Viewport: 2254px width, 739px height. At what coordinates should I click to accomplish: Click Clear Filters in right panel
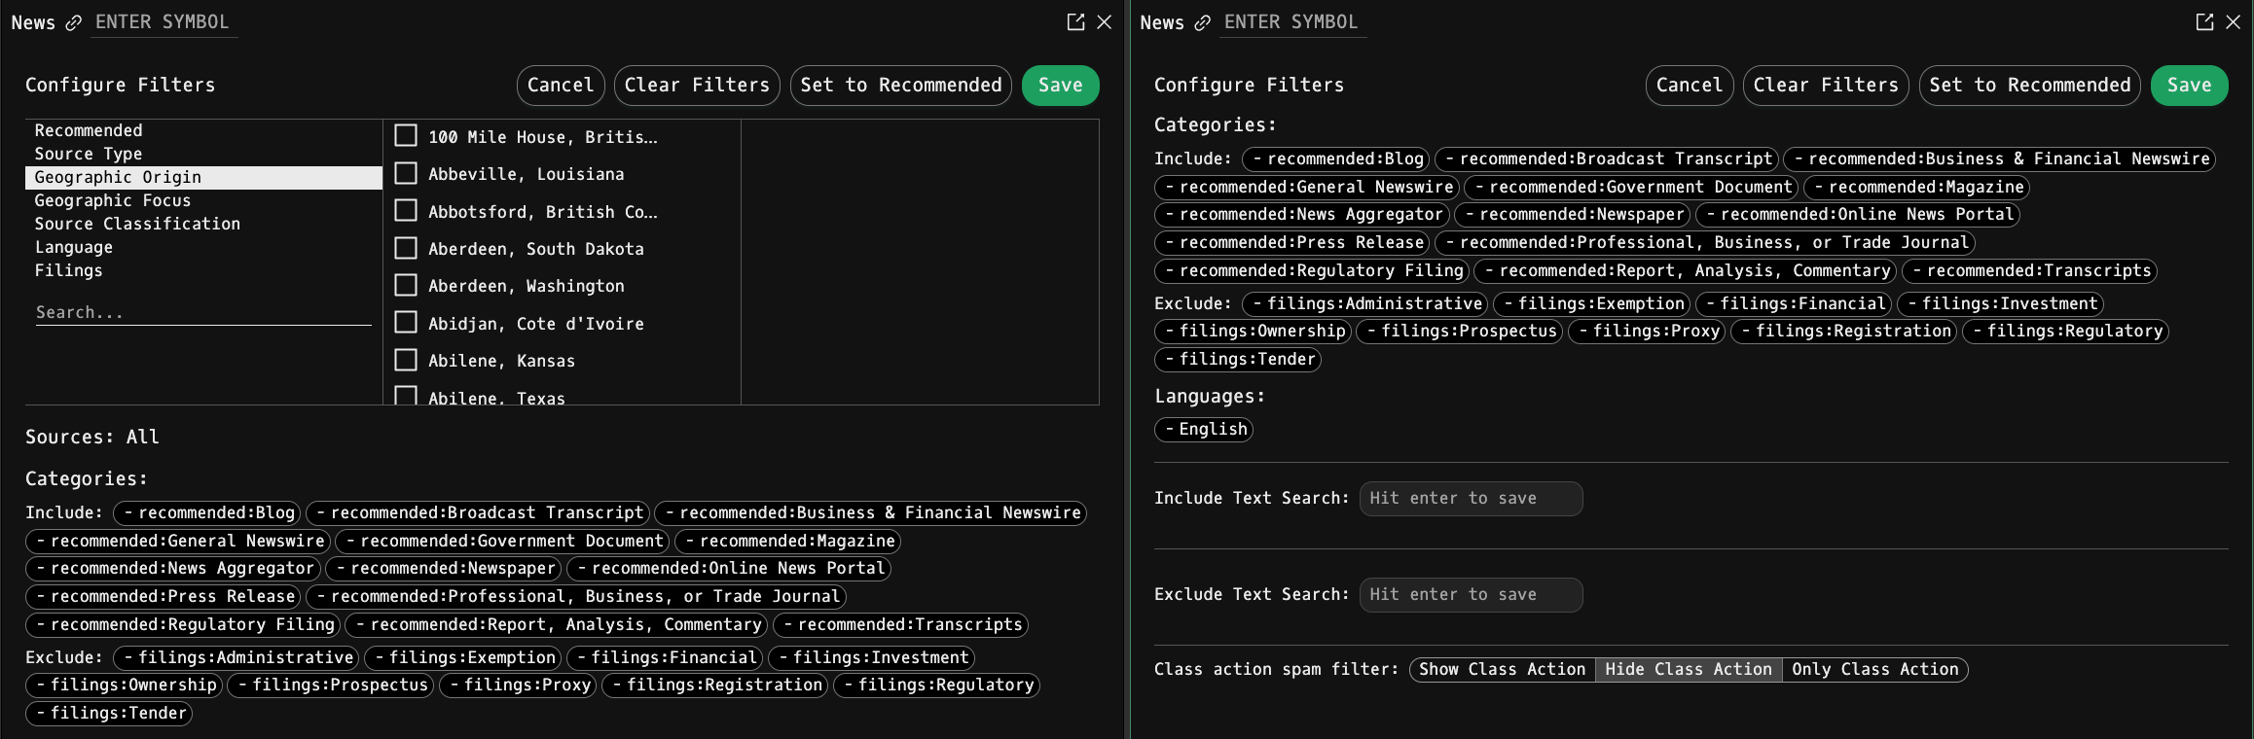[1826, 85]
